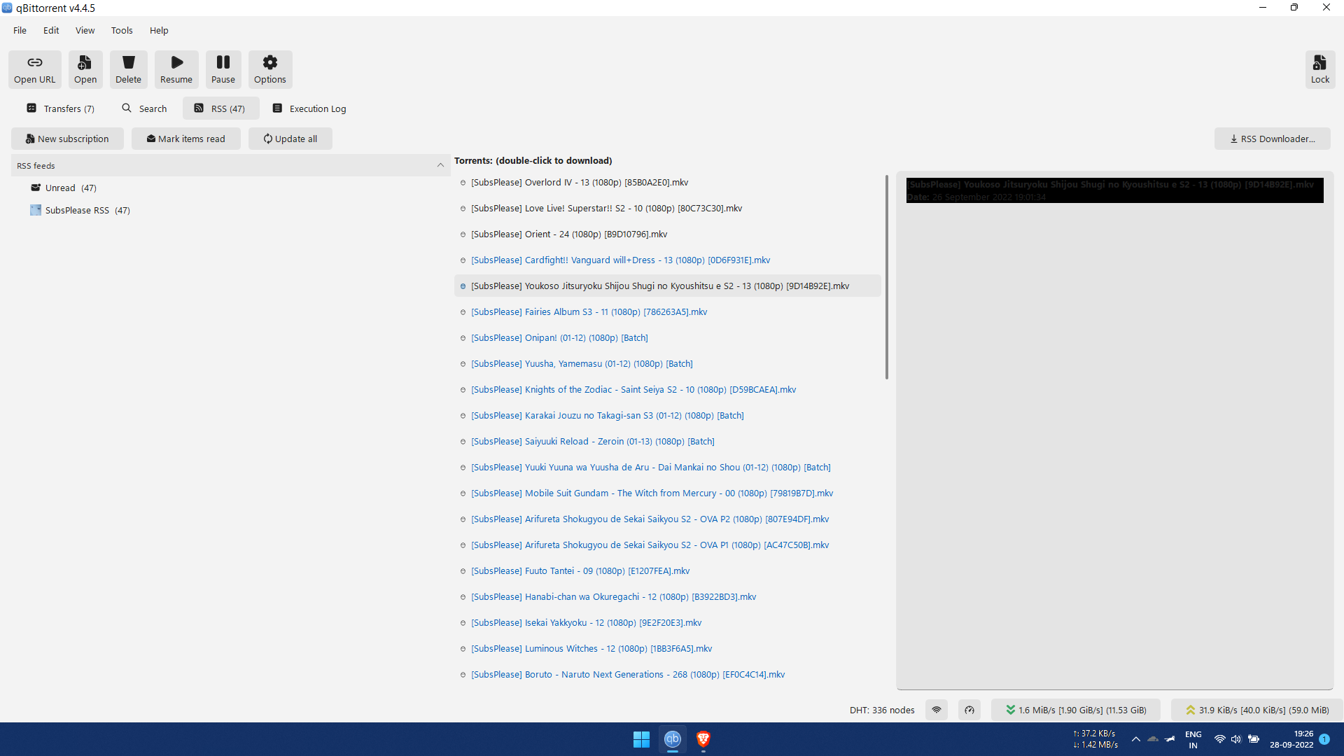Image resolution: width=1344 pixels, height=756 pixels.
Task: Select the Fuuto Tantei episode 09 article
Action: 580,570
